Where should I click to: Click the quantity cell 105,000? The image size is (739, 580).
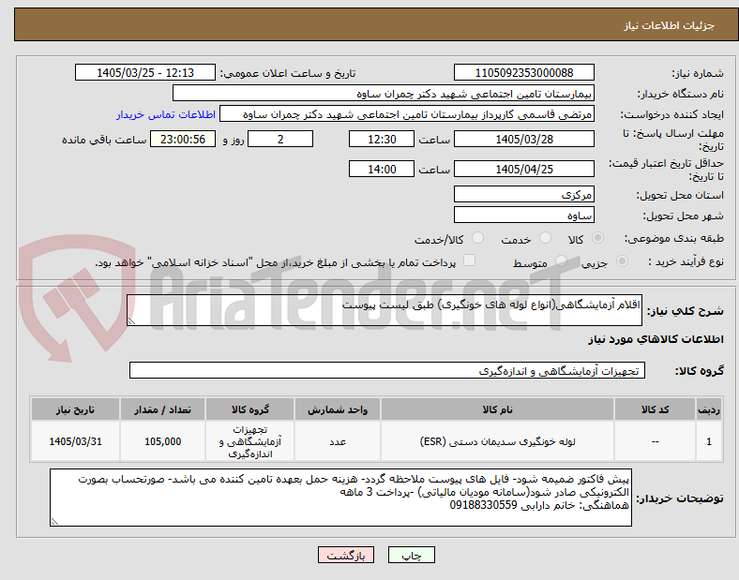point(162,441)
